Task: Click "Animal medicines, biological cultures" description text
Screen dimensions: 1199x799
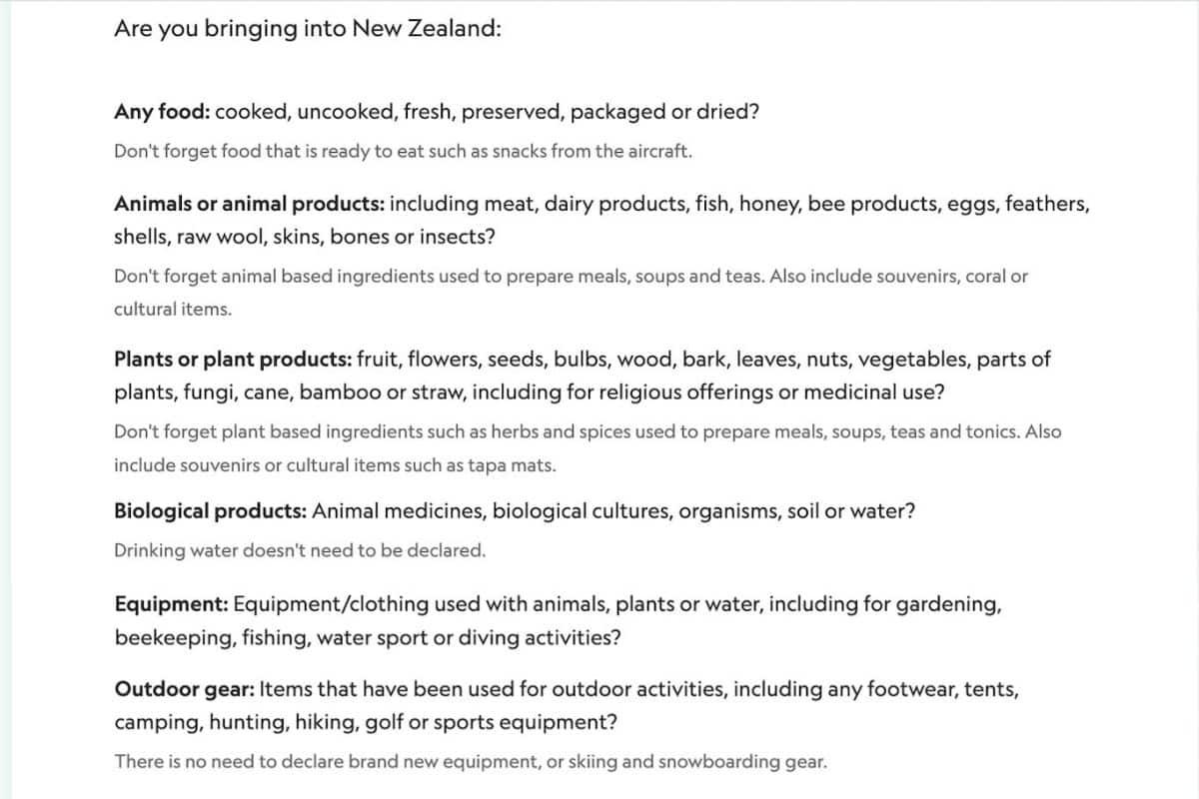Action: (x=613, y=511)
